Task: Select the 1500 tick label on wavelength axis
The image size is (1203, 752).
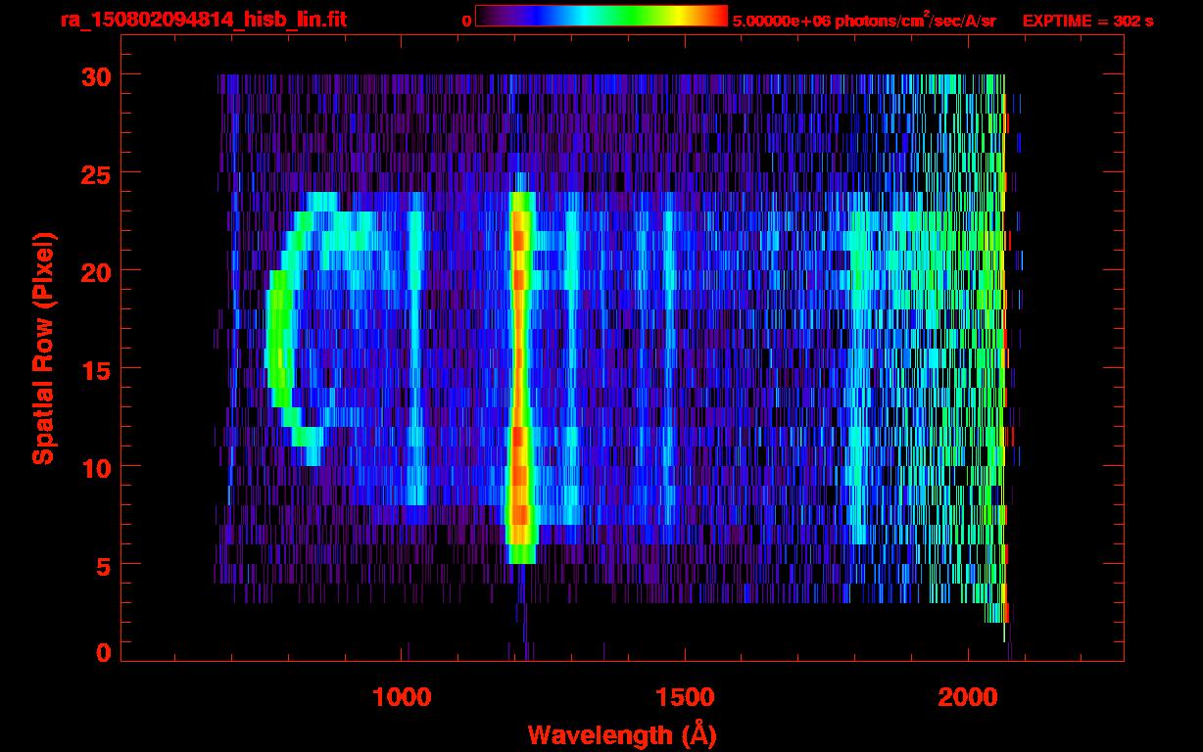Action: [x=685, y=697]
